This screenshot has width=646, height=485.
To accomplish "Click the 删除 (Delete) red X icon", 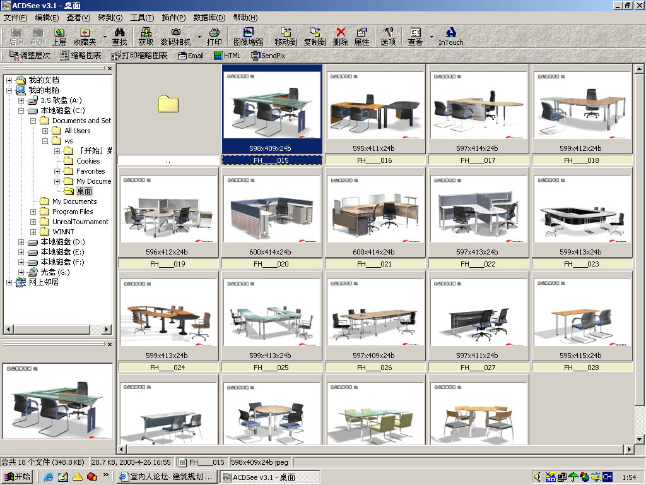I will coord(340,36).
